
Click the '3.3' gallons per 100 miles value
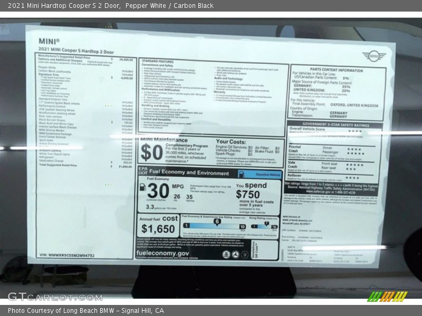tap(150, 207)
